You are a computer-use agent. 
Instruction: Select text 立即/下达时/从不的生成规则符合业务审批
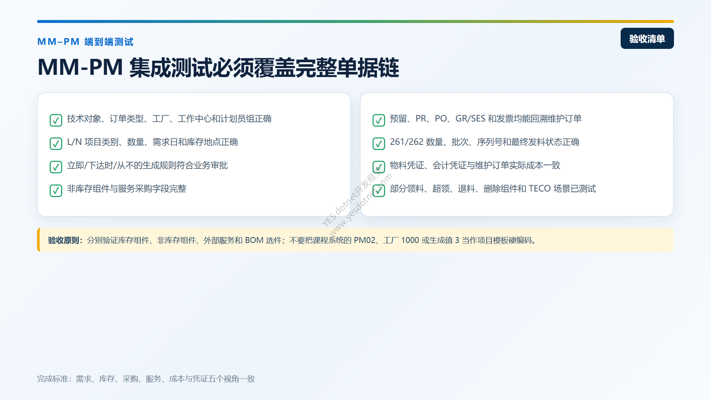coord(147,166)
